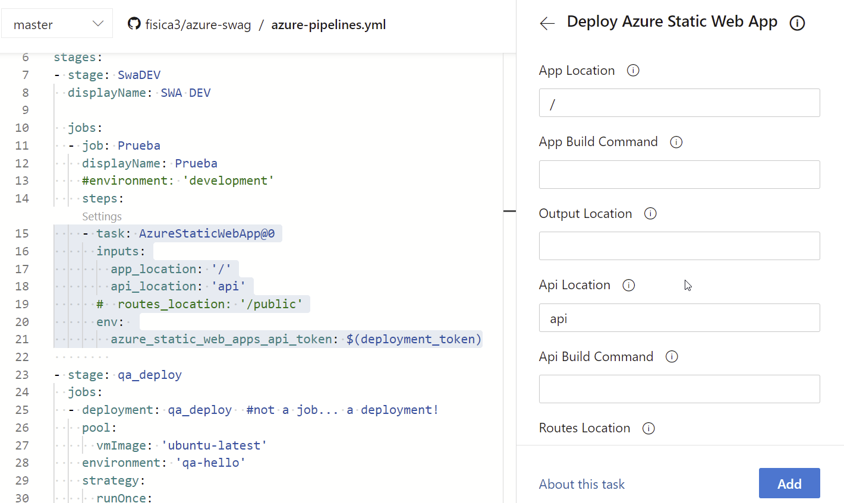Click the azure_static_web_apps_api_token line
This screenshot has height=503, width=844.
(x=296, y=339)
